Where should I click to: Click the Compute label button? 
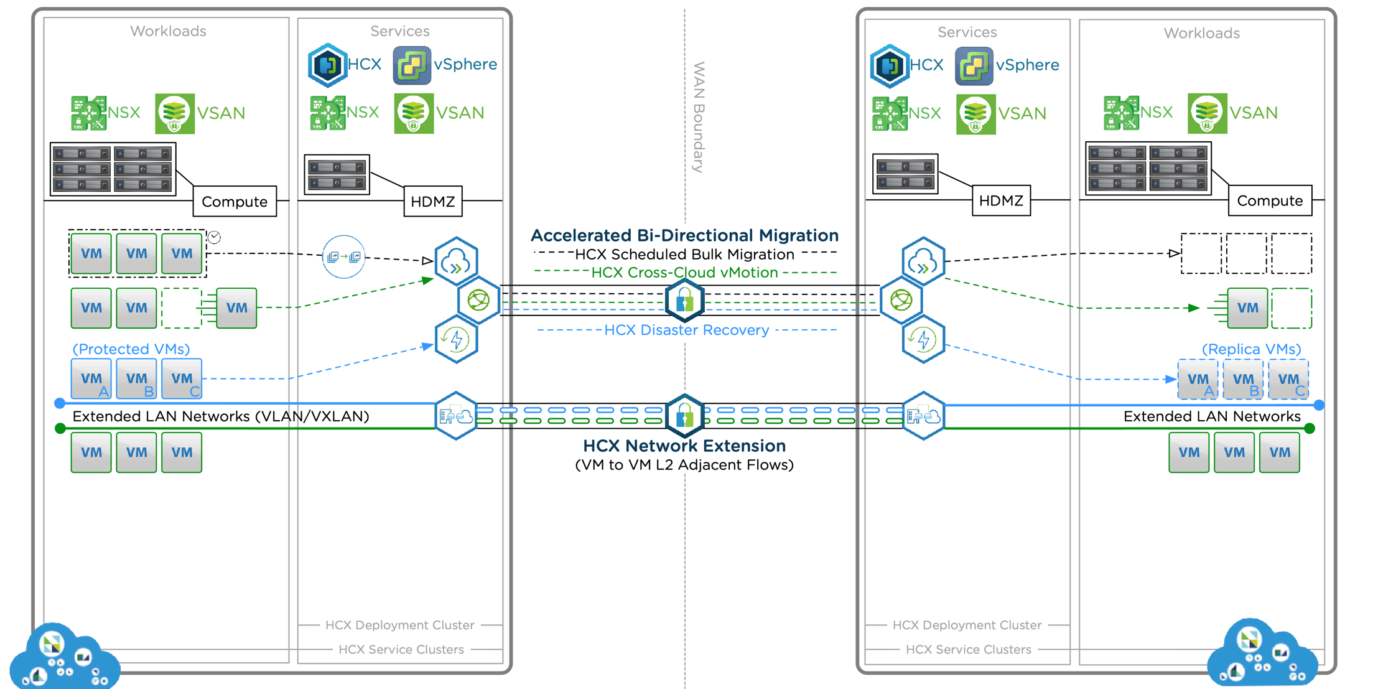235,201
